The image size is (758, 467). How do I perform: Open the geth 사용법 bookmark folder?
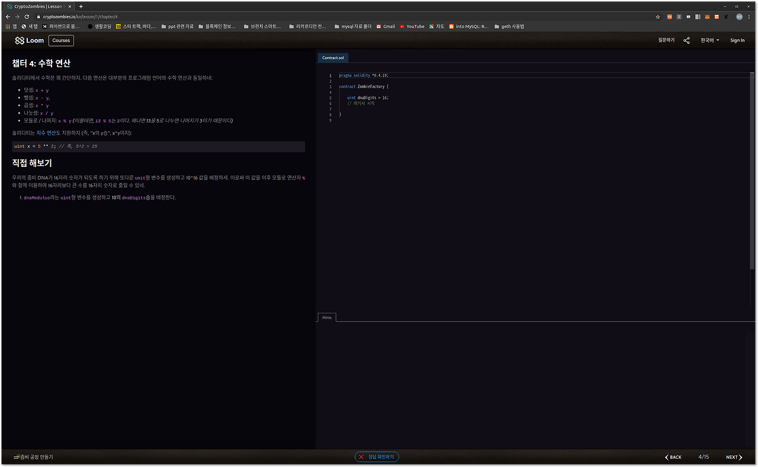509,27
